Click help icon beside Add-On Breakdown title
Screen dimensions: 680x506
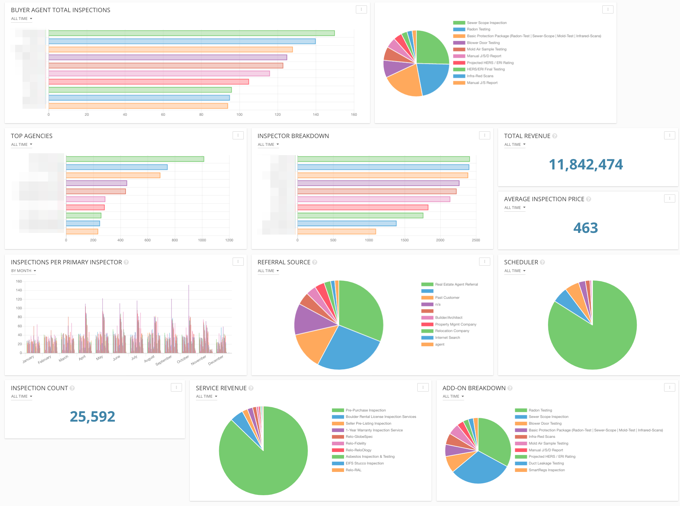pyautogui.click(x=510, y=388)
